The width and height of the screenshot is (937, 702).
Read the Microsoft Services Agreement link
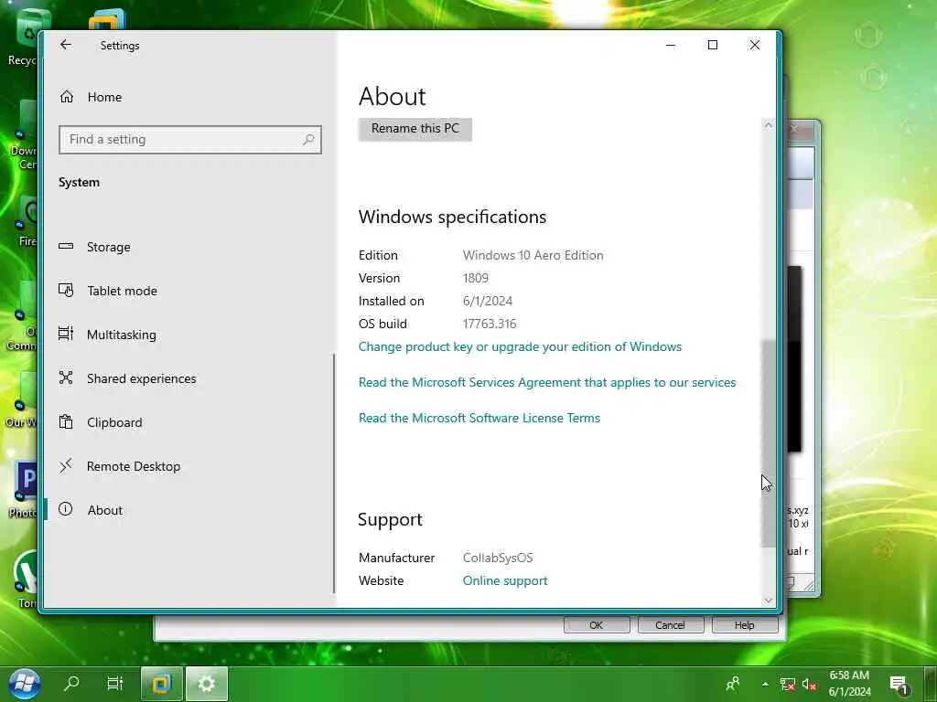(x=547, y=383)
